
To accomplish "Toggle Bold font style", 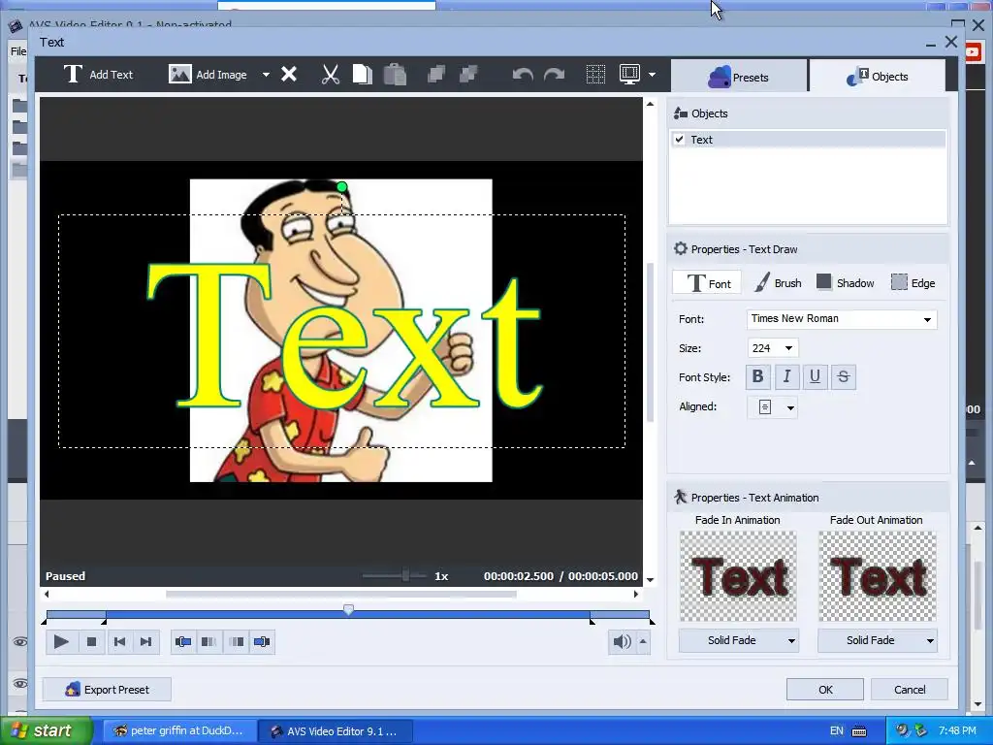I will point(757,377).
